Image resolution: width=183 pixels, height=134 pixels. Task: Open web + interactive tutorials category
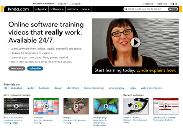[x=151, y=88]
